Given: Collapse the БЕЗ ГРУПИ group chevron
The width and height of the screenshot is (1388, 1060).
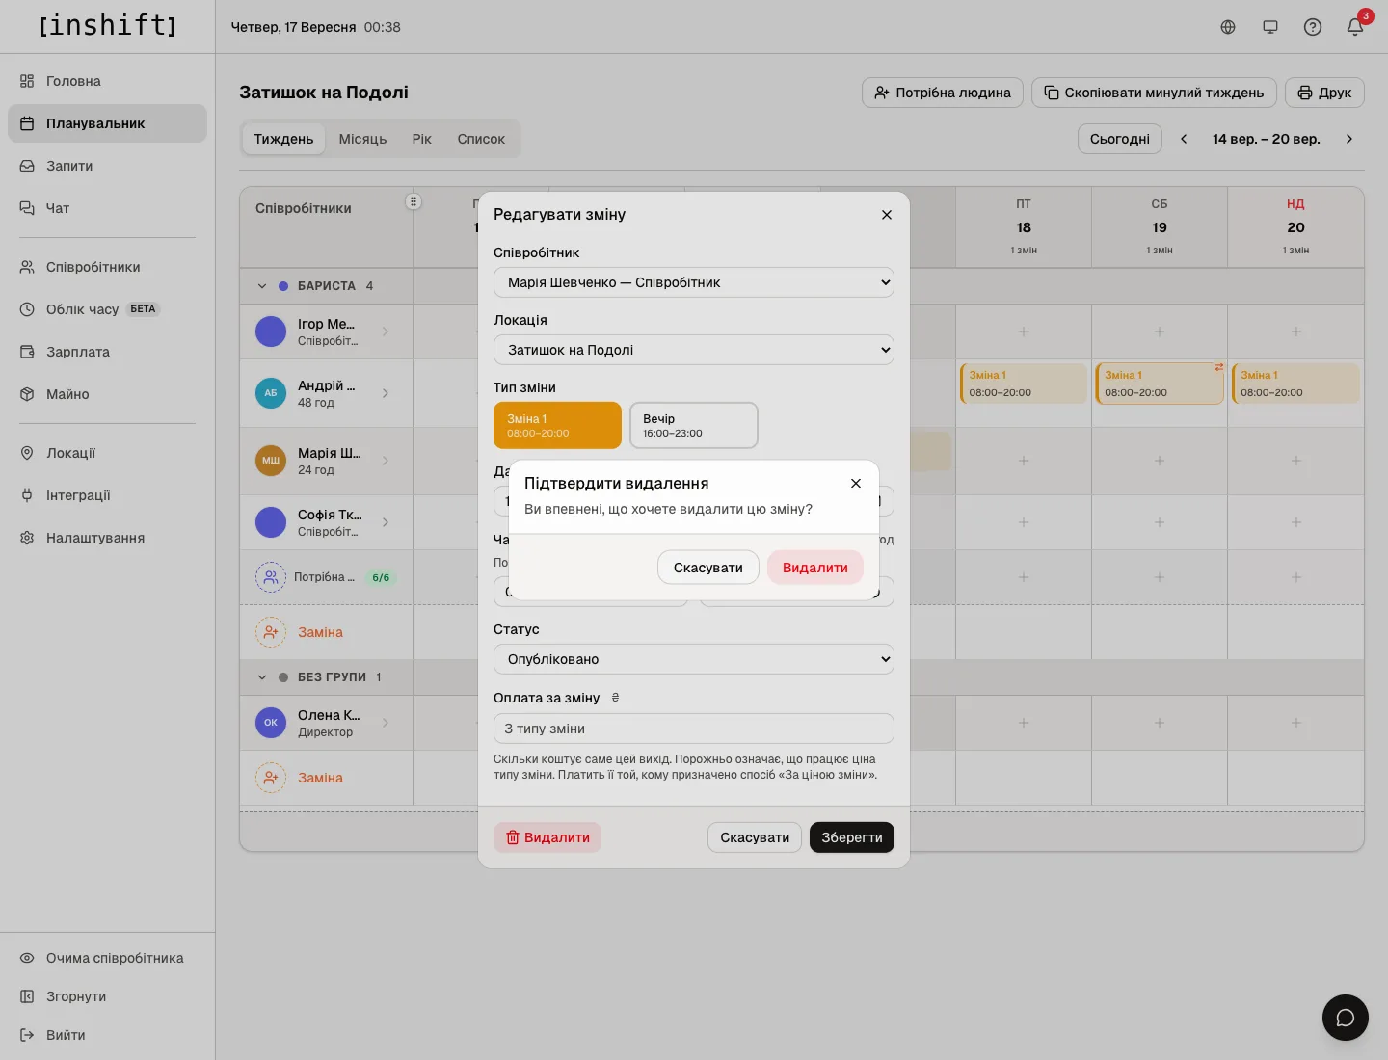Looking at the screenshot, I should pos(262,677).
